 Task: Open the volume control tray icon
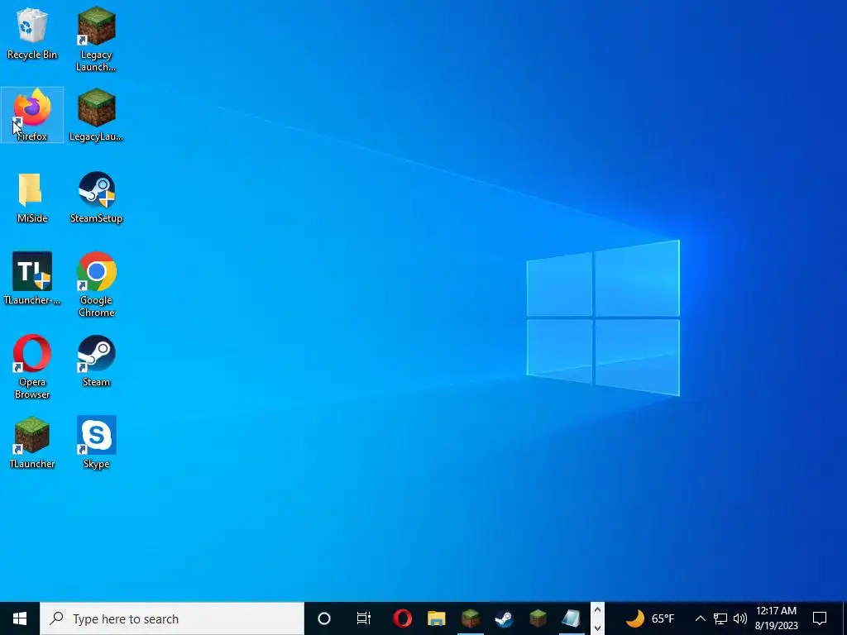click(740, 618)
